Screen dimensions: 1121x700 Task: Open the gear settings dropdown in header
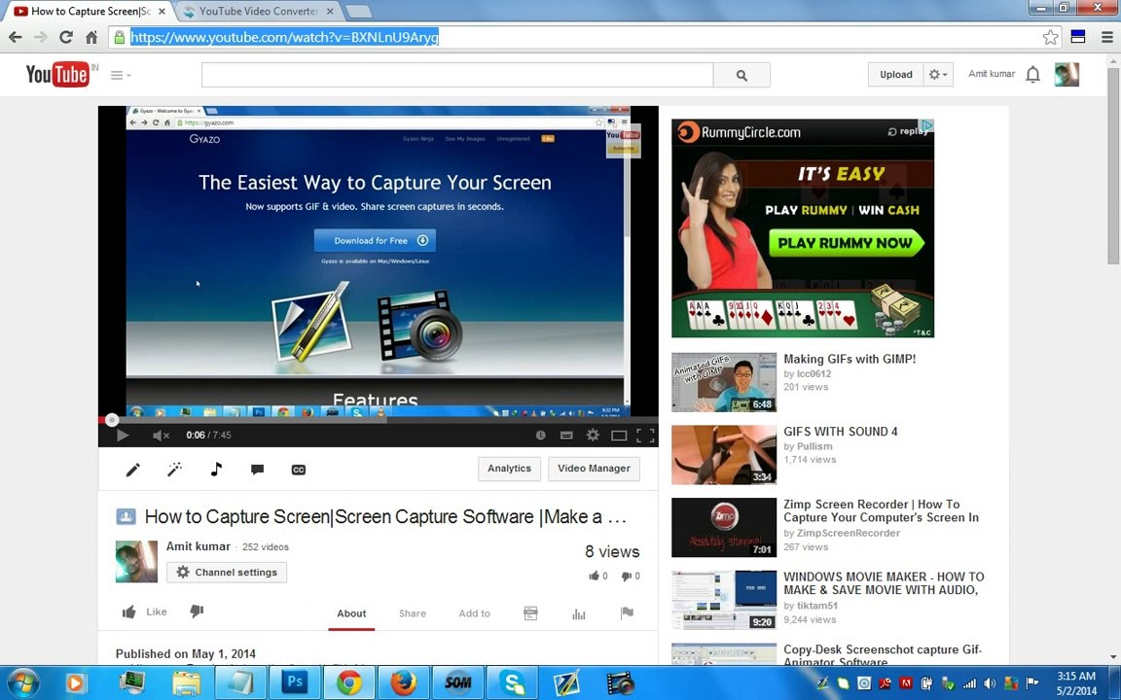(x=937, y=74)
